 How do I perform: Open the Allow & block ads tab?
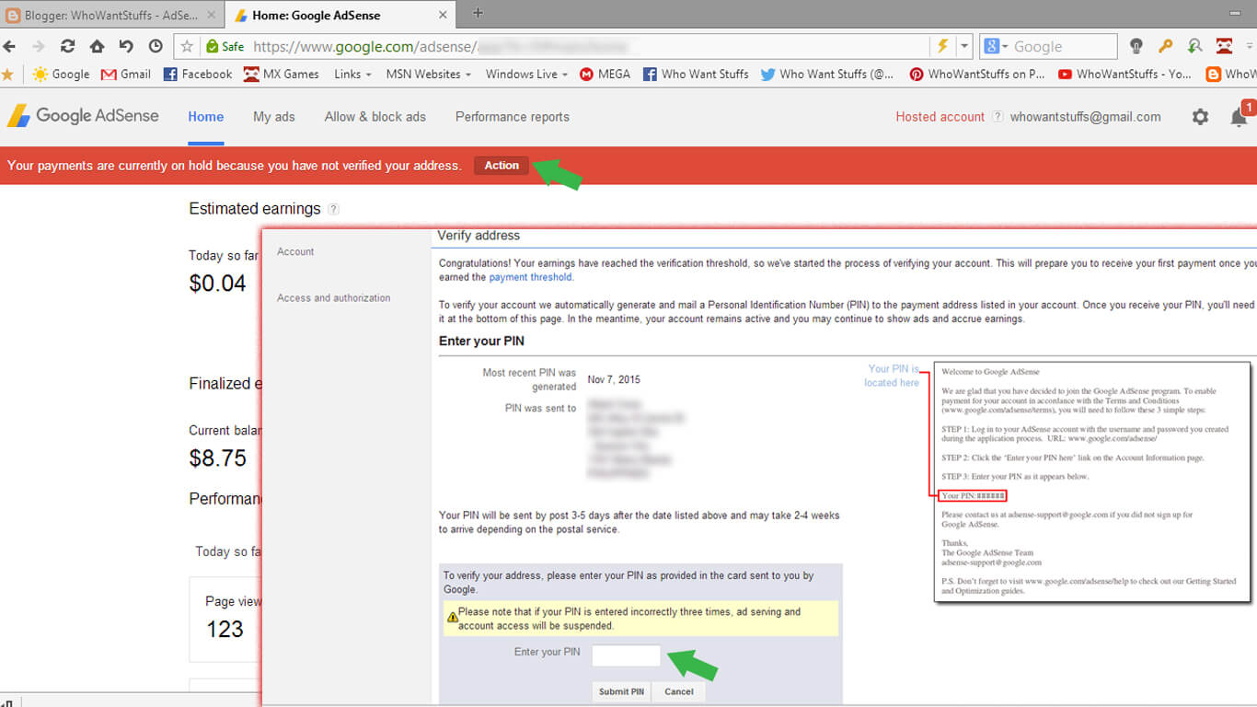coord(375,117)
